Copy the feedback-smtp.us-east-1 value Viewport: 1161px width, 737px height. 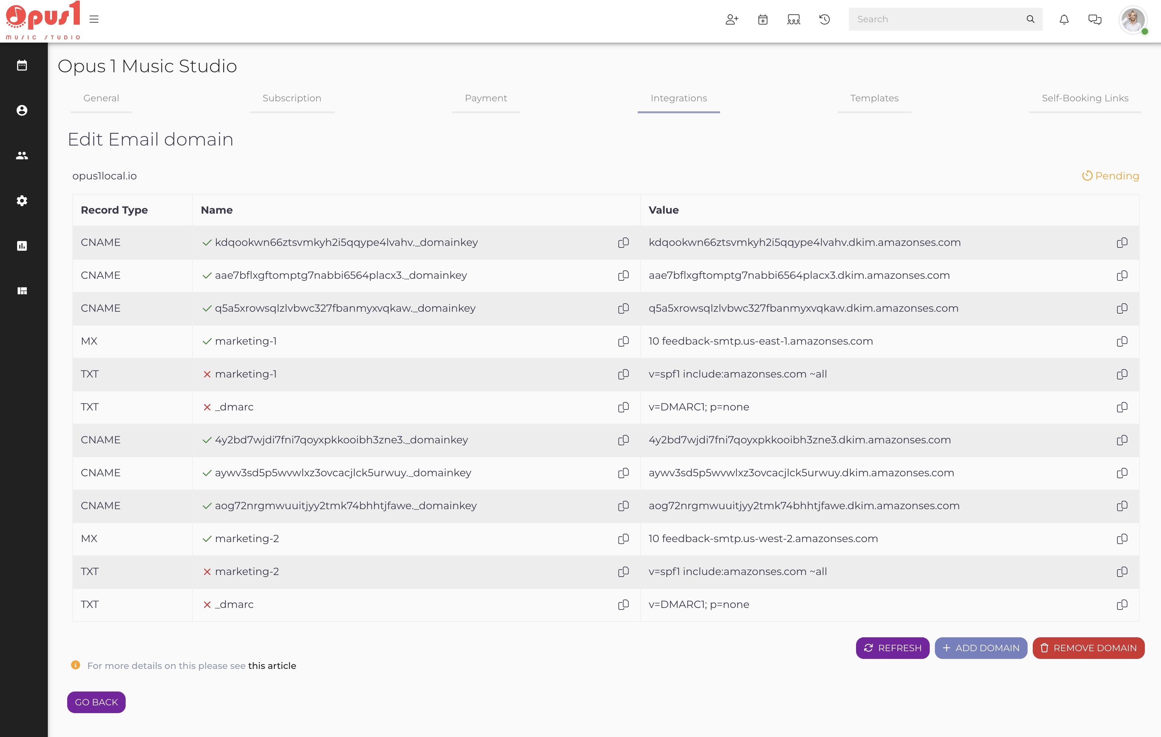(x=1122, y=341)
